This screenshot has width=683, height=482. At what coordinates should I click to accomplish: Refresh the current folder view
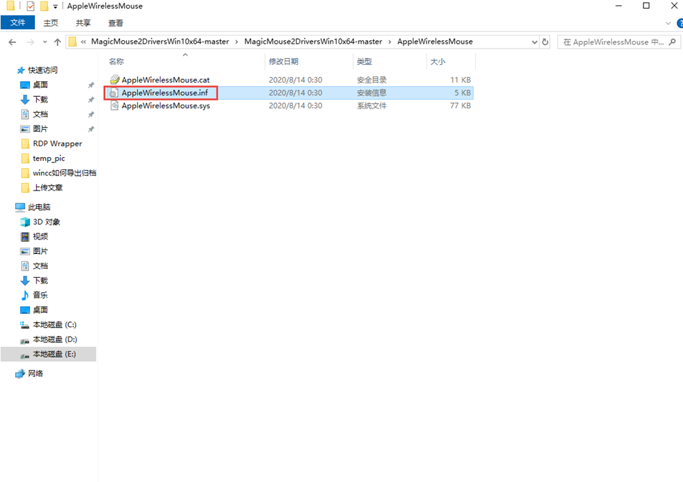[x=545, y=42]
